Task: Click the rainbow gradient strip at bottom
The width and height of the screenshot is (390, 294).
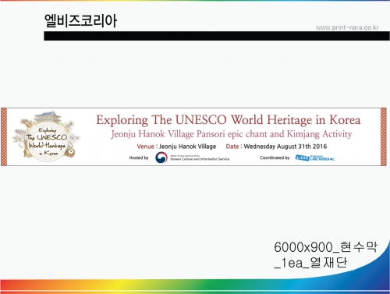Action: pyautogui.click(x=195, y=287)
